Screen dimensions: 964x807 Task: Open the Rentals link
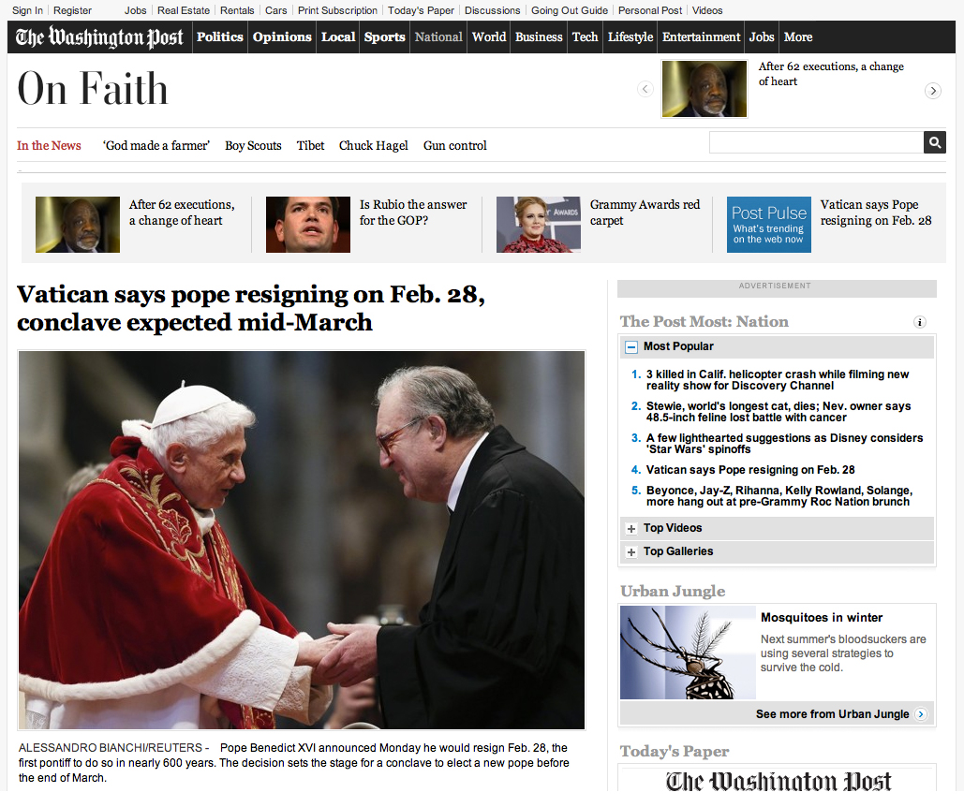(x=237, y=10)
